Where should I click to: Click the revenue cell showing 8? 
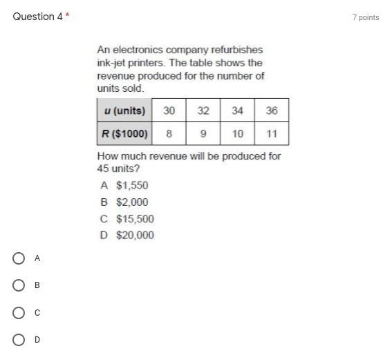169,133
